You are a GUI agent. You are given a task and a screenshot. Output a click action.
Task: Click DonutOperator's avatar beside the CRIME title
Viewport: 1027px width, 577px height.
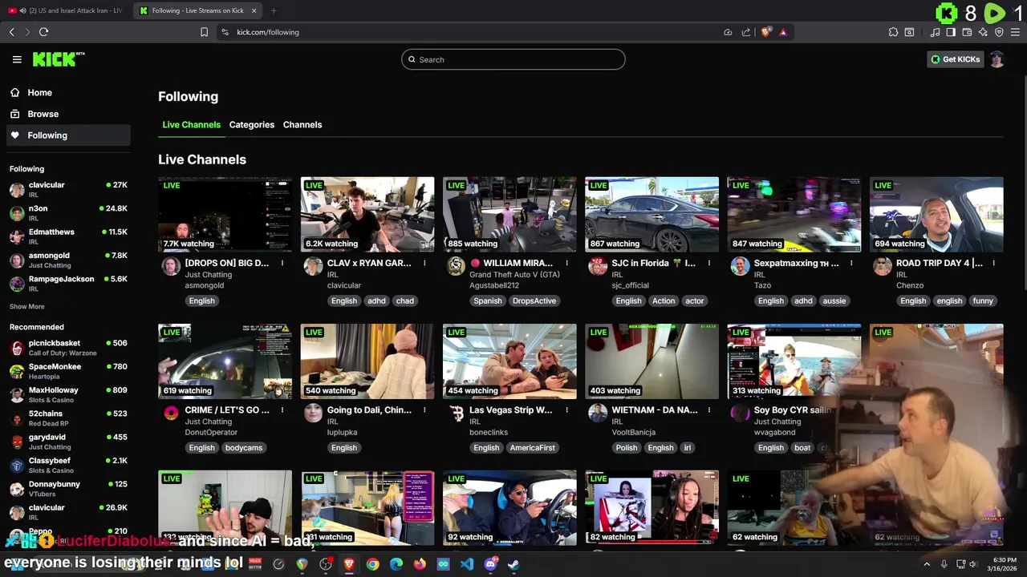pos(171,414)
